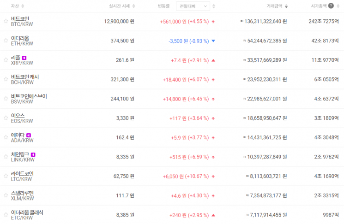Click the up arrow in the EOS change cell
This screenshot has width=344, height=224.
click(213, 118)
